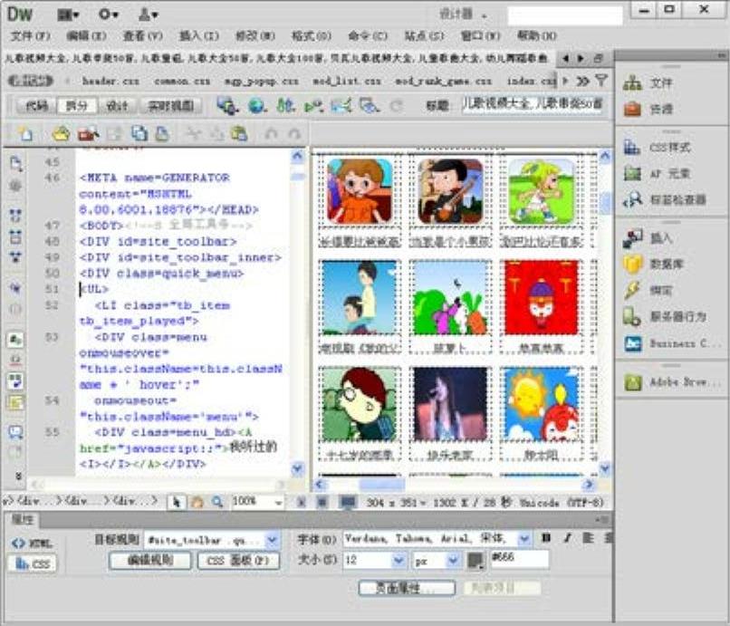Click the 页面属性 button
Screen dimensions: 730x626
[407, 588]
